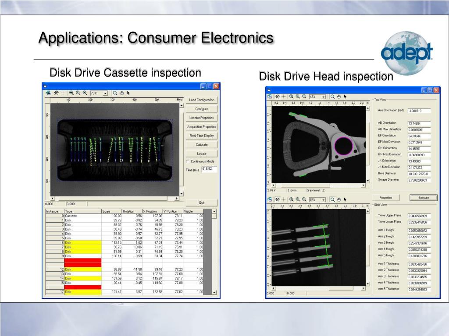Image resolution: width=449 pixels, height=336 pixels.
Task: Click Properties button in Head inspection window
Action: pyautogui.click(x=386, y=198)
